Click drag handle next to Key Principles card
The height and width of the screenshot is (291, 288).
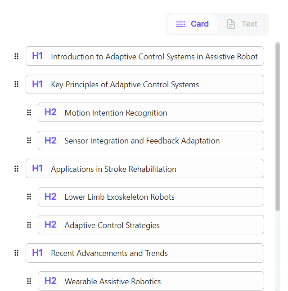tap(16, 84)
